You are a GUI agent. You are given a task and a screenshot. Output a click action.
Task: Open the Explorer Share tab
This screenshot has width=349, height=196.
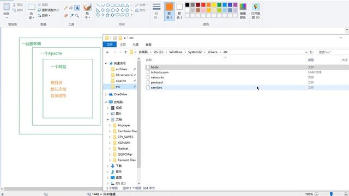[x=136, y=45]
